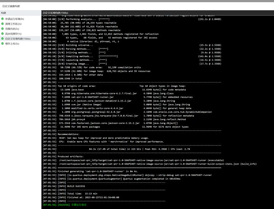The width and height of the screenshot is (274, 209).
Task: Click the '[7/8] Layouting methods...' log line
Action: tap(132, 60)
